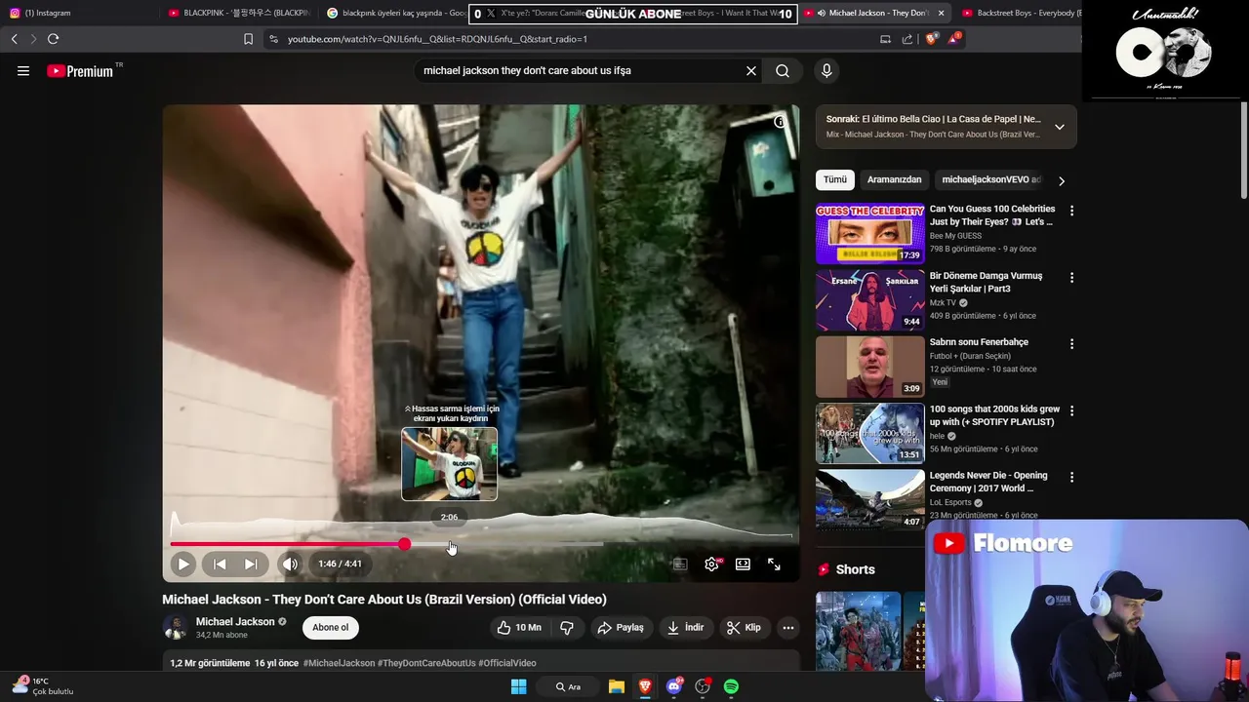
Task: Click the red progress scrubber knob
Action: 404,544
